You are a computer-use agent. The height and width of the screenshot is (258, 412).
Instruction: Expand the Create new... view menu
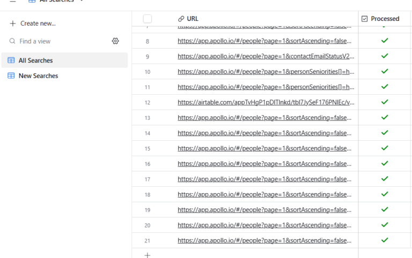pyautogui.click(x=33, y=24)
